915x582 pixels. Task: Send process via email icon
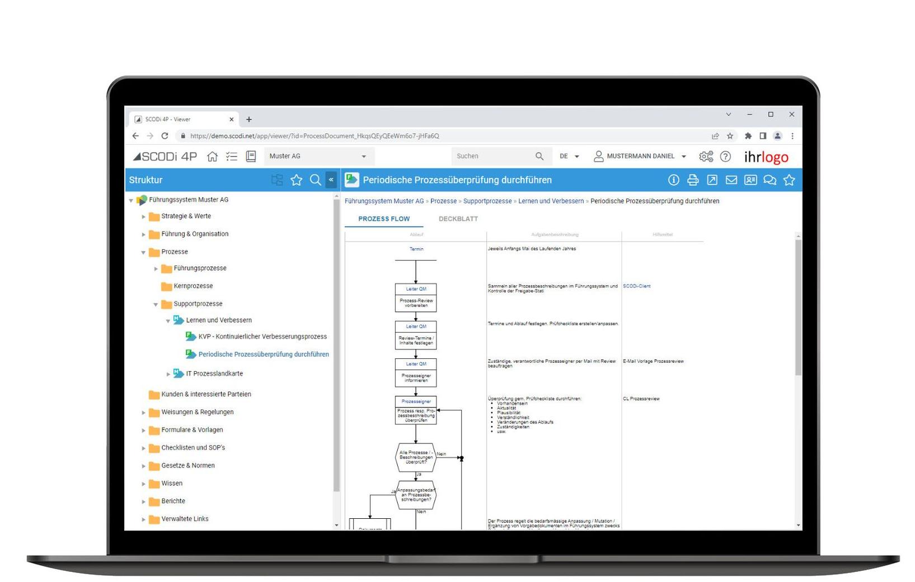pos(731,180)
